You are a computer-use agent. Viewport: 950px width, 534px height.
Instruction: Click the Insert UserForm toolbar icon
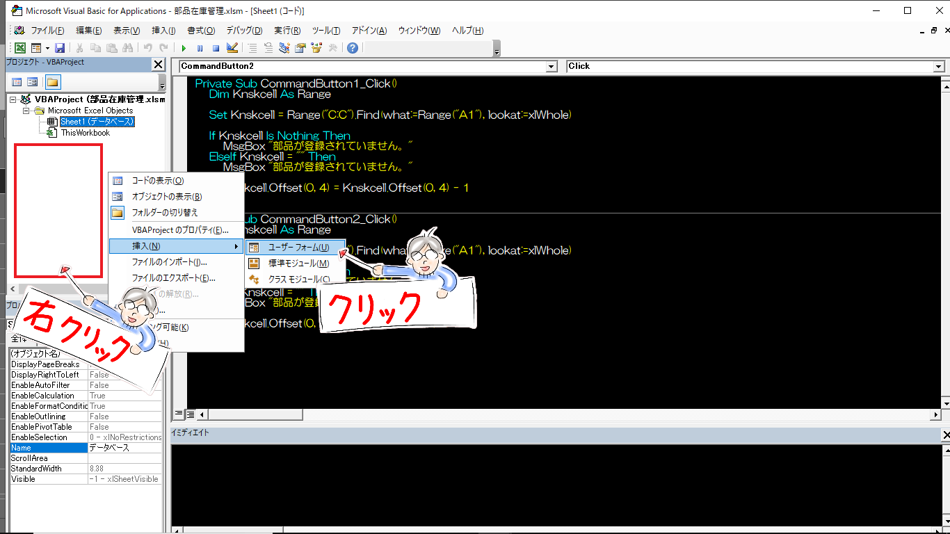(x=35, y=48)
